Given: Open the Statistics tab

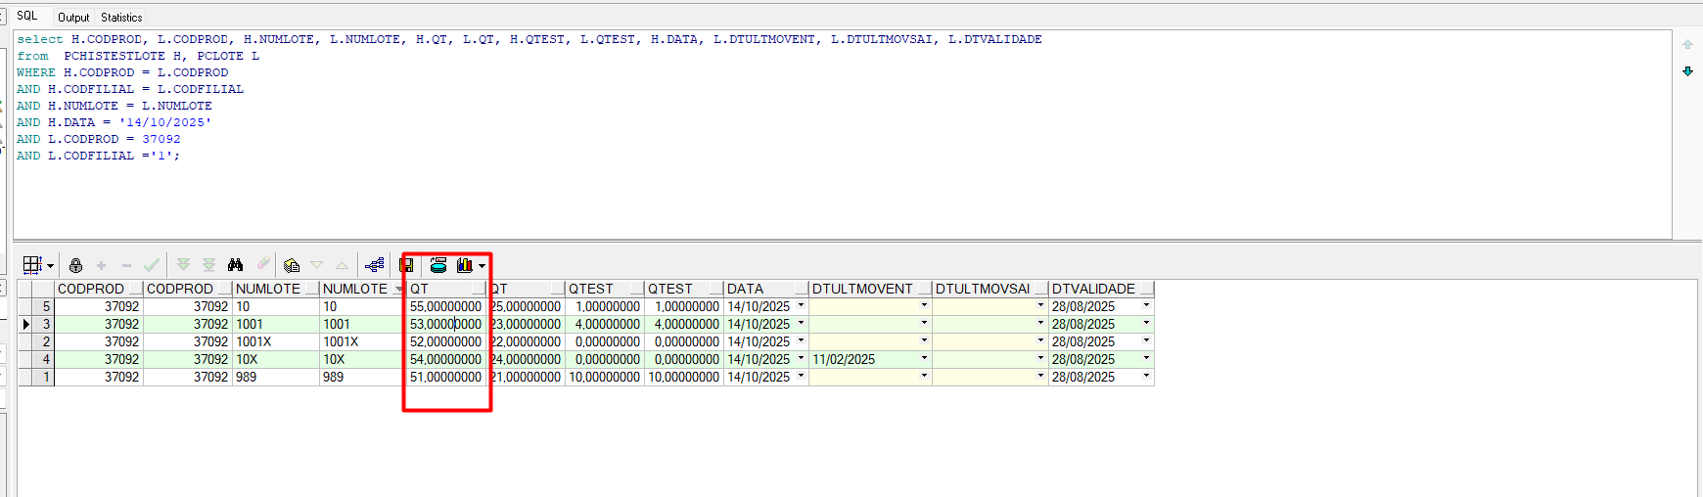Looking at the screenshot, I should click(x=121, y=17).
